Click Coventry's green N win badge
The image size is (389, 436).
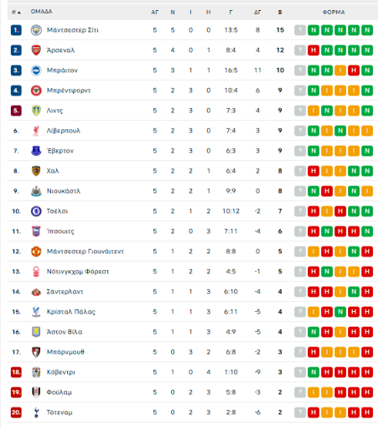point(314,372)
